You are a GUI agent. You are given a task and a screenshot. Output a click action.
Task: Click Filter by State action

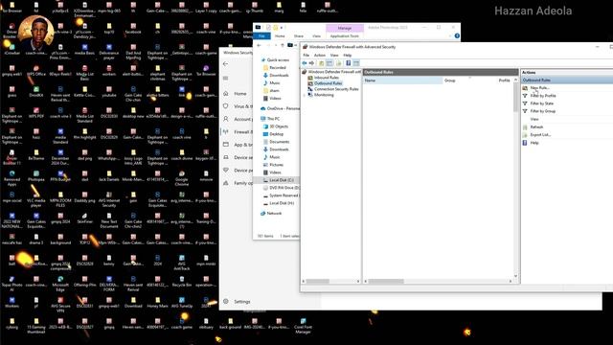541,103
